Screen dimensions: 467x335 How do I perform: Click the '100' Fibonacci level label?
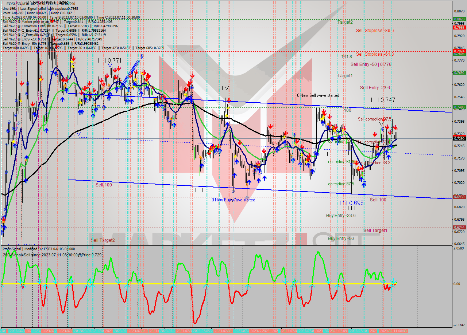tap(347, 110)
